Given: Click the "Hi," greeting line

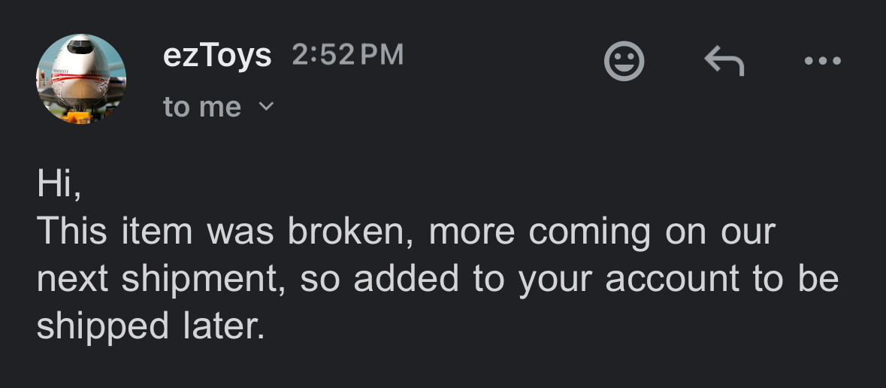Looking at the screenshot, I should click(59, 183).
